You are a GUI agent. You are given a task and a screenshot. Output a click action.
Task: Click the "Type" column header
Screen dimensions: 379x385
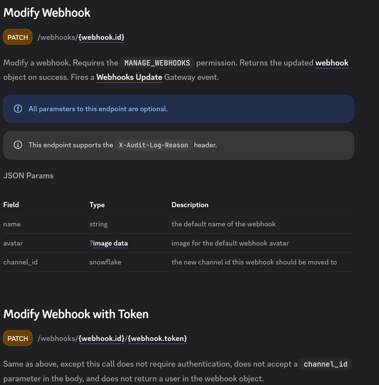[x=97, y=205]
